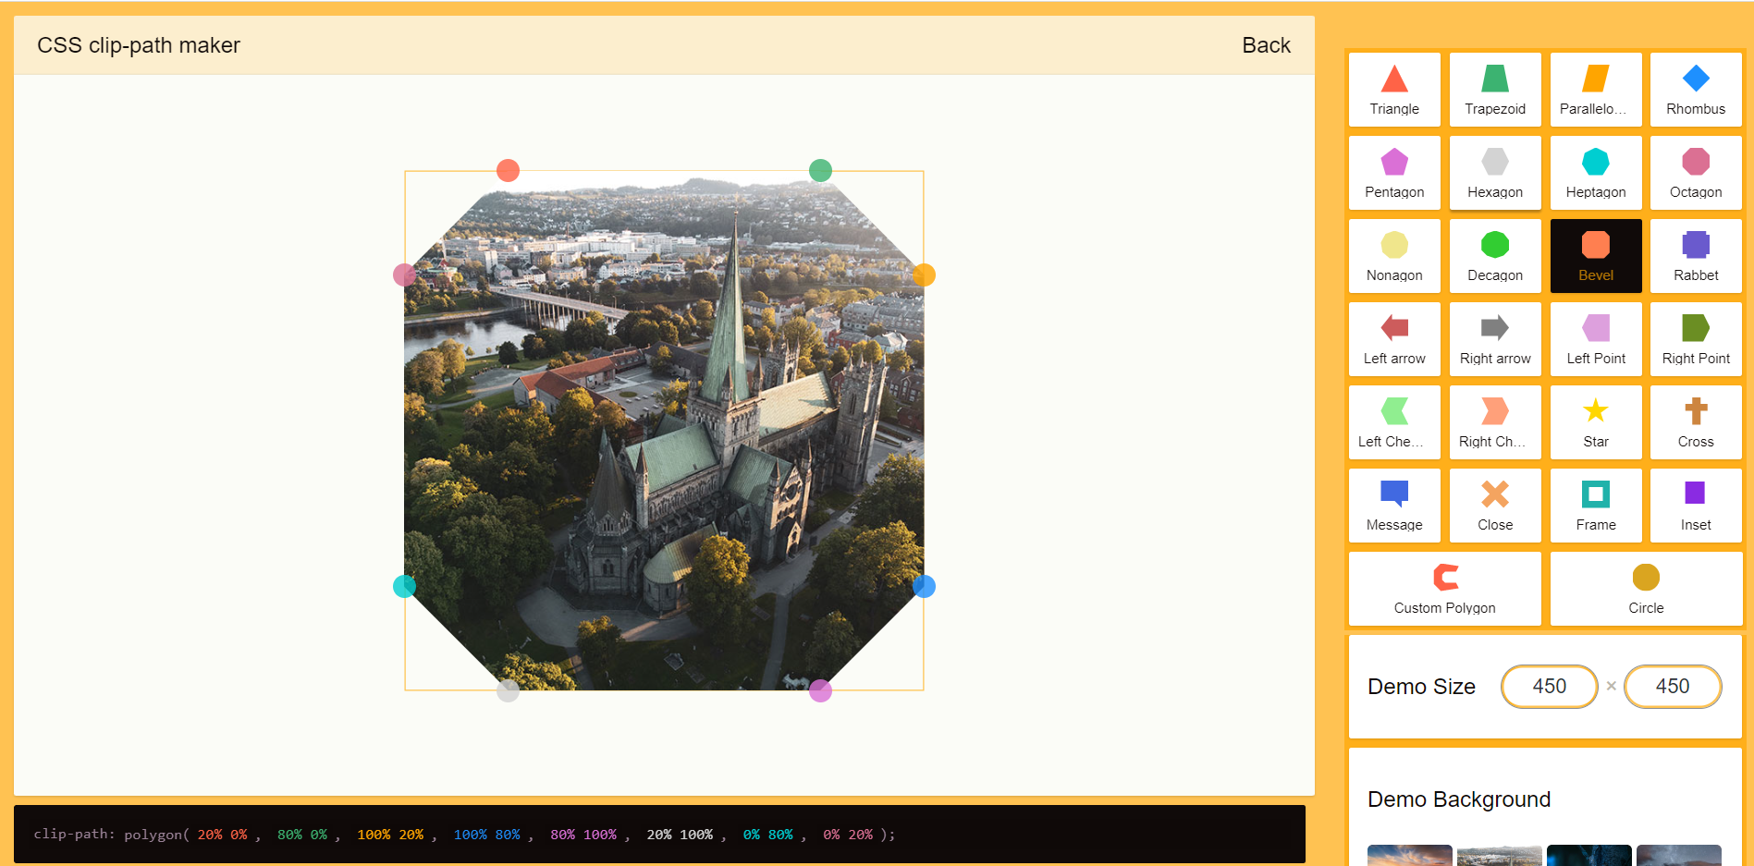This screenshot has width=1754, height=866.
Task: Click the purple '80% 100%' coordinate
Action: click(583, 835)
